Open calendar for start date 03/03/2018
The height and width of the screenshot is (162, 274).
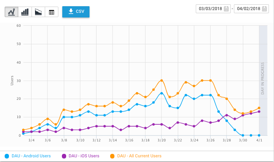click(x=226, y=9)
